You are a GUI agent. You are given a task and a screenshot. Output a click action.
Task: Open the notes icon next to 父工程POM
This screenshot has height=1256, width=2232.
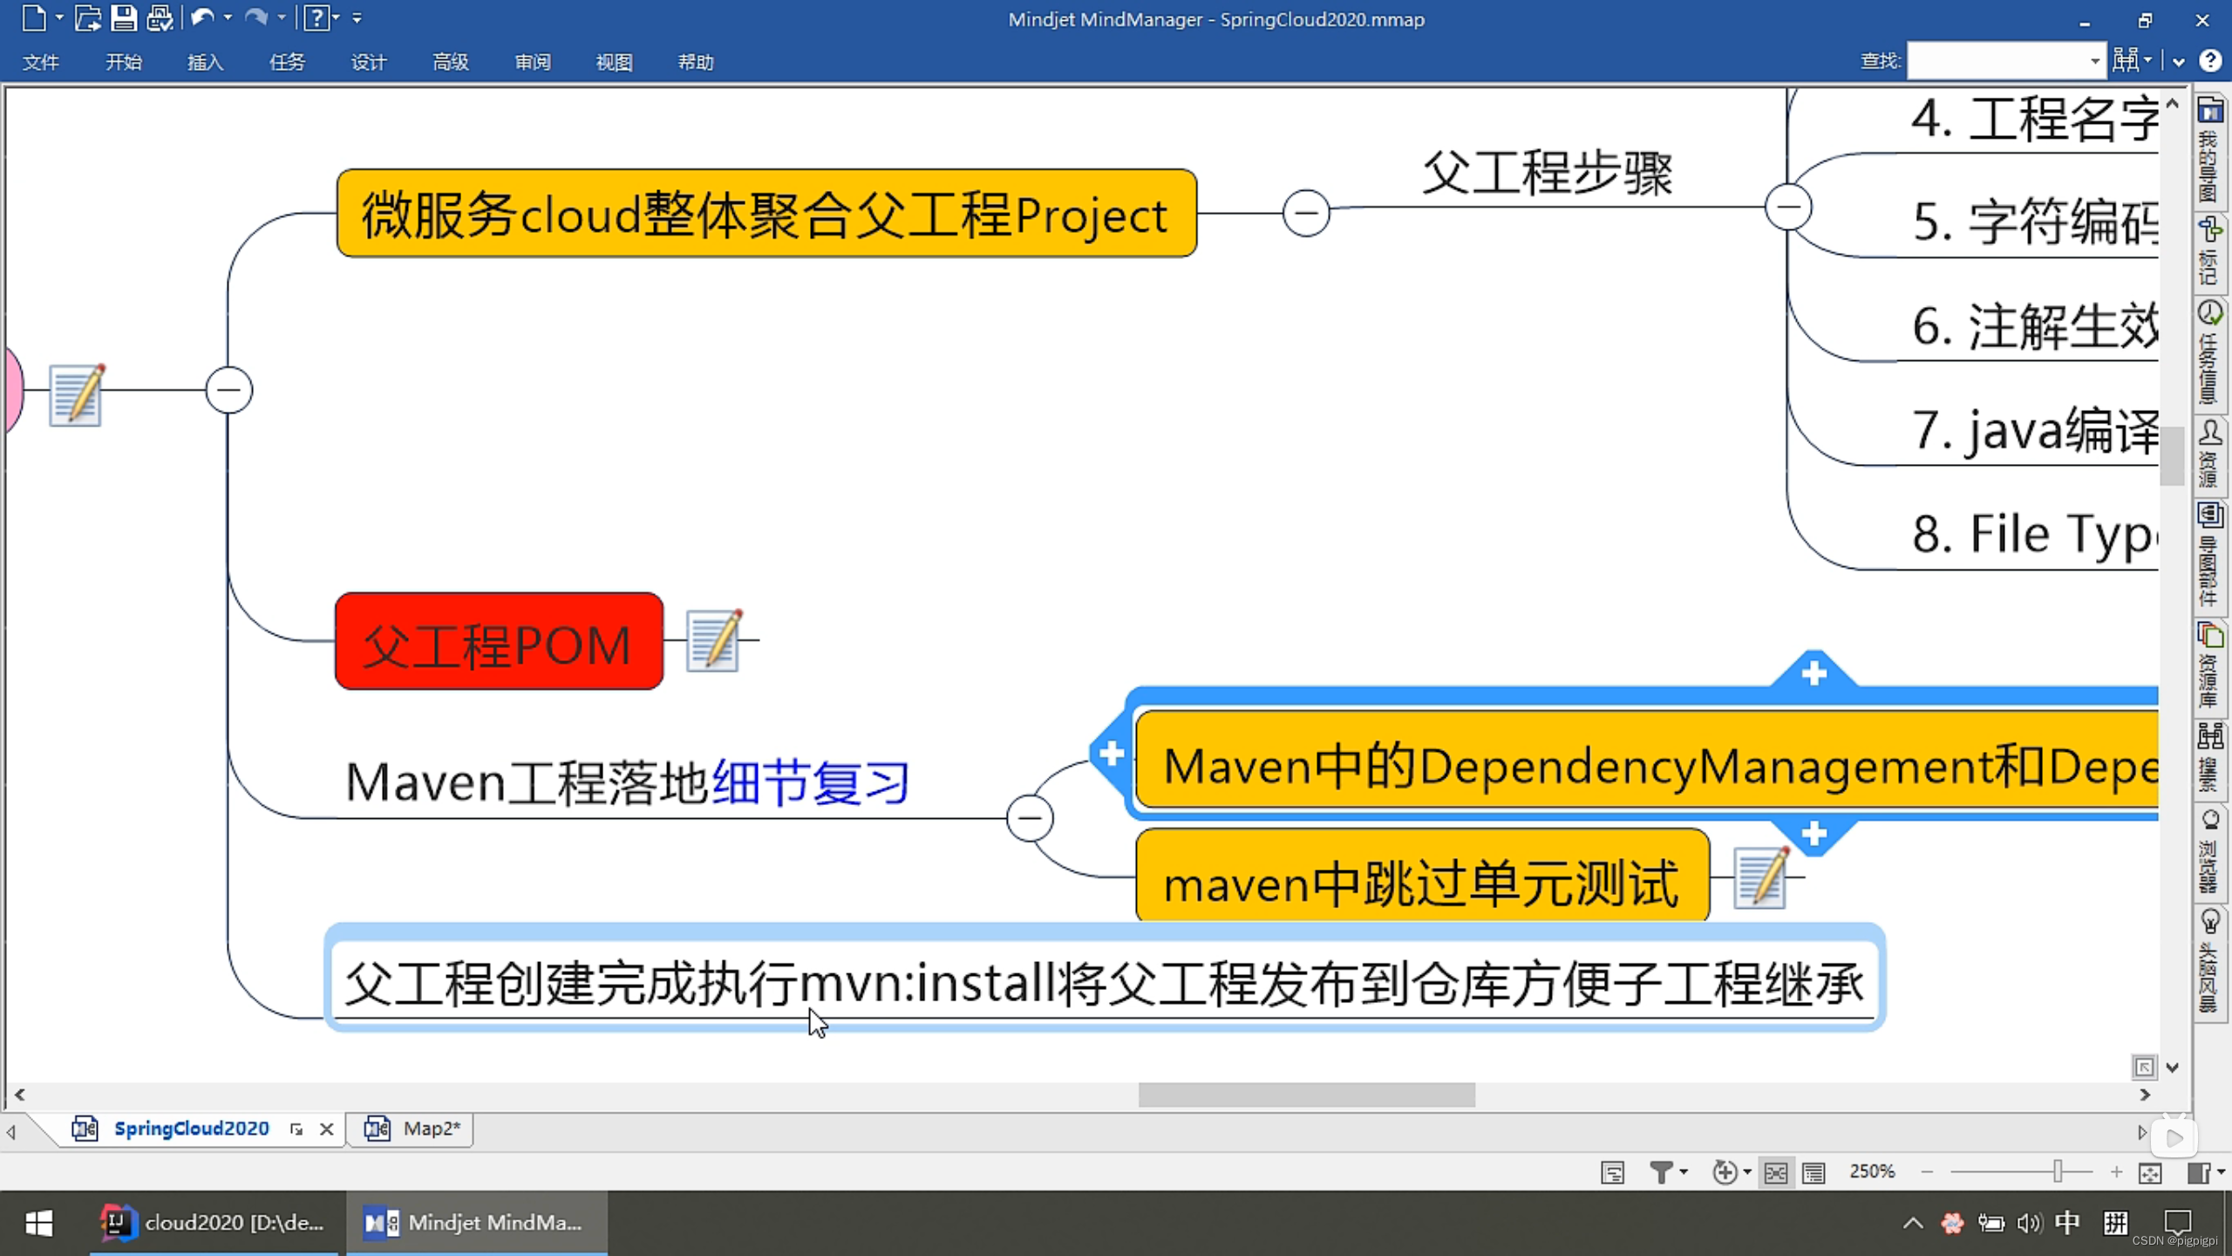pos(714,640)
